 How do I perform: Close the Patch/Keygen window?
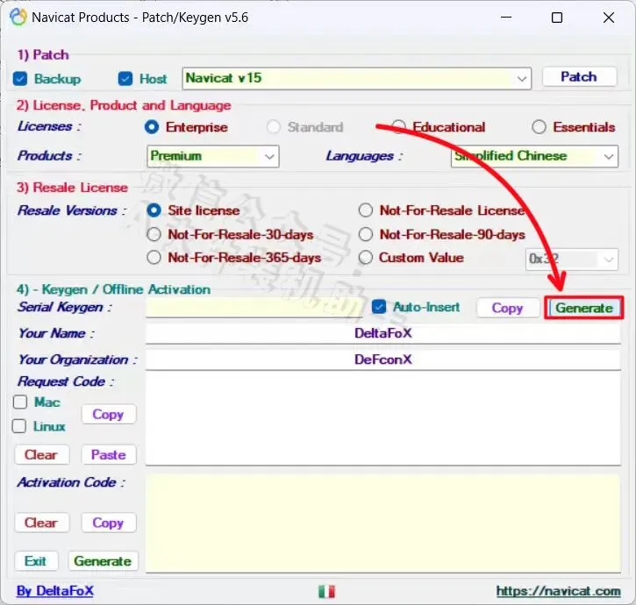(x=609, y=18)
